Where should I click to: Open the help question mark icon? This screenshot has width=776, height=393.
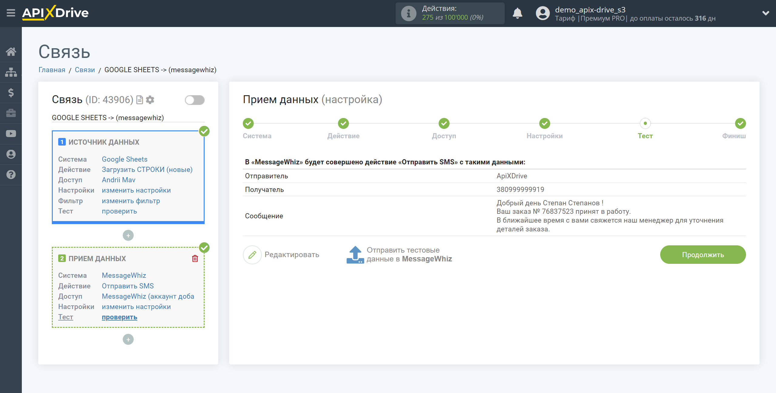(11, 175)
